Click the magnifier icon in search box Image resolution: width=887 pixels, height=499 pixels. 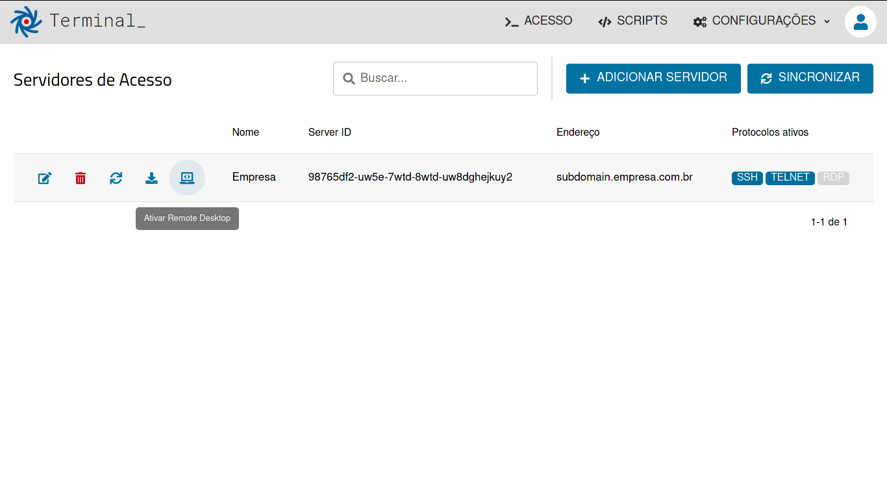(349, 79)
